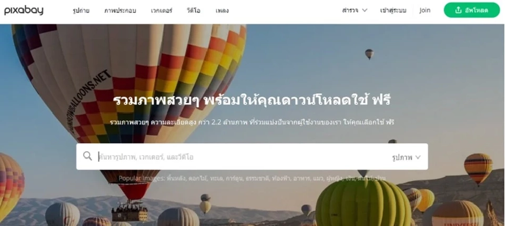Click the pixabay logo

[24, 11]
